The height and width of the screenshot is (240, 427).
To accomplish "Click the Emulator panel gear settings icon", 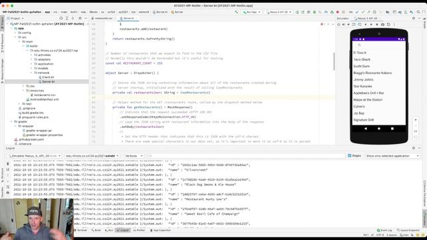I will click(x=414, y=18).
